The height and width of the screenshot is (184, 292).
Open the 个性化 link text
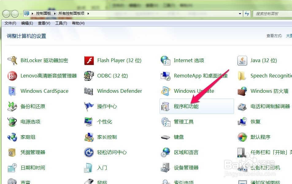[105, 122]
